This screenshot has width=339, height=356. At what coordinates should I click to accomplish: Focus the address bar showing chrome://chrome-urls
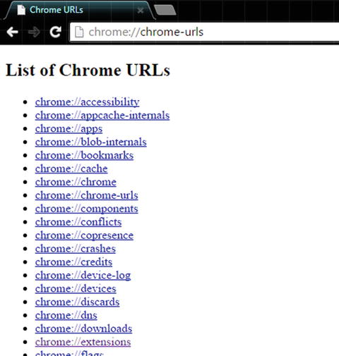pyautogui.click(x=204, y=32)
